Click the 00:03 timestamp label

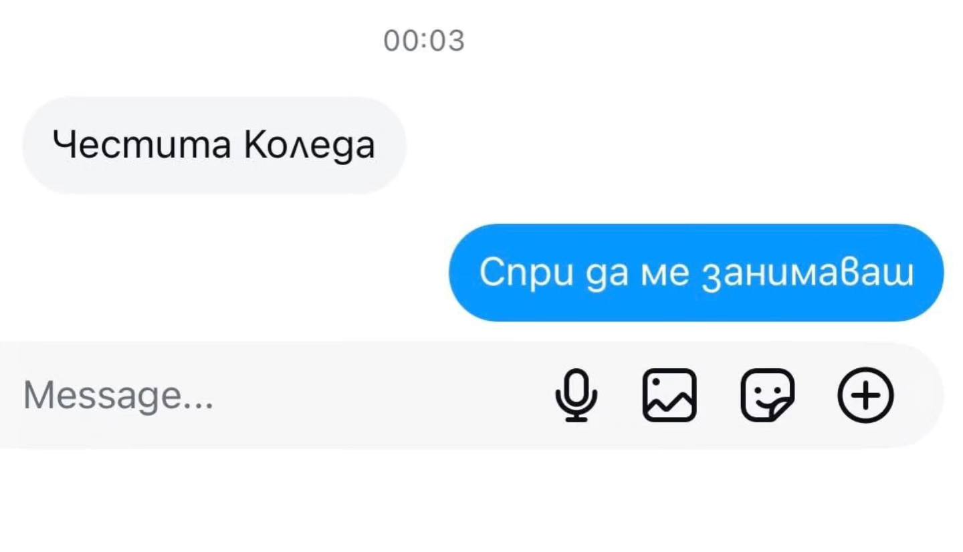tap(424, 41)
